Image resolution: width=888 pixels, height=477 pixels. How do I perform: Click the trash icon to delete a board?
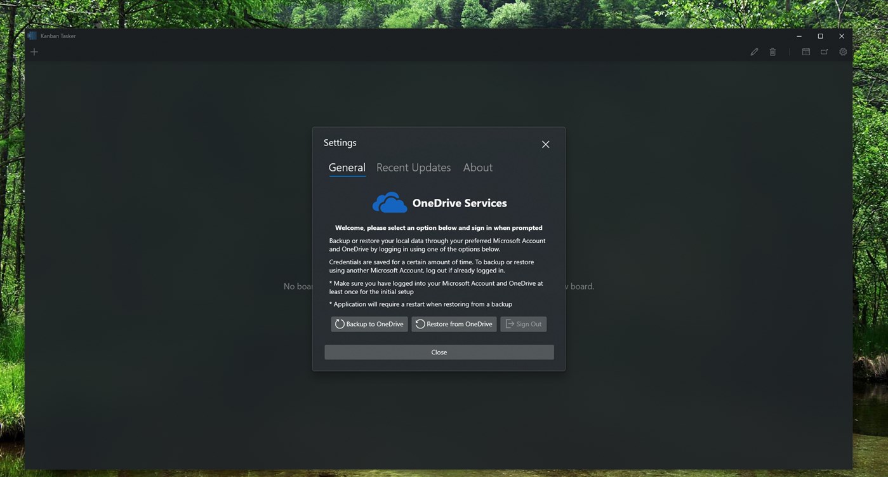[772, 51]
